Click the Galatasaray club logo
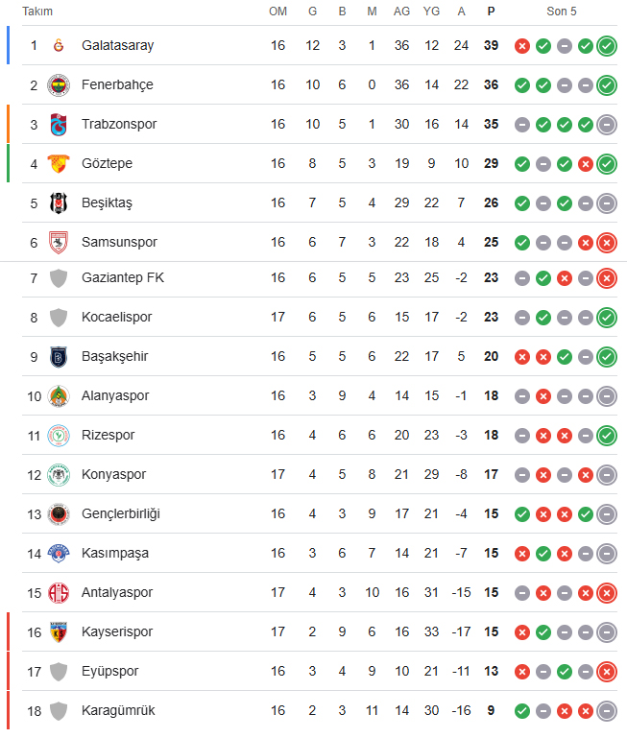 click(x=59, y=46)
